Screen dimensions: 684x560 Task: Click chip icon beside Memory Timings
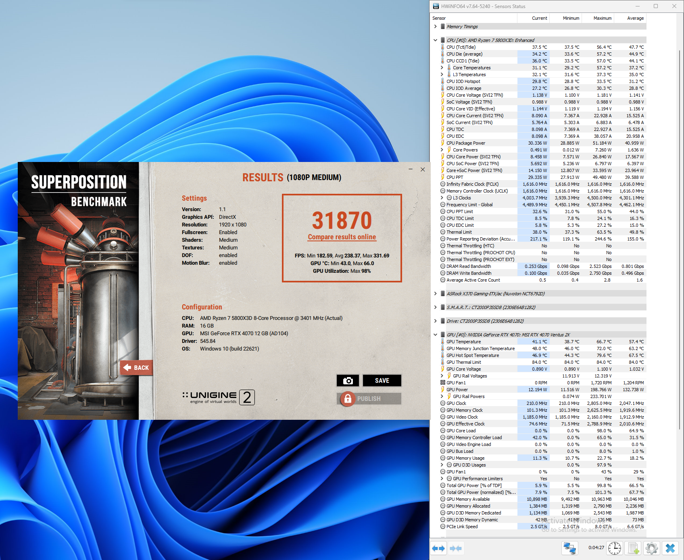(x=443, y=27)
